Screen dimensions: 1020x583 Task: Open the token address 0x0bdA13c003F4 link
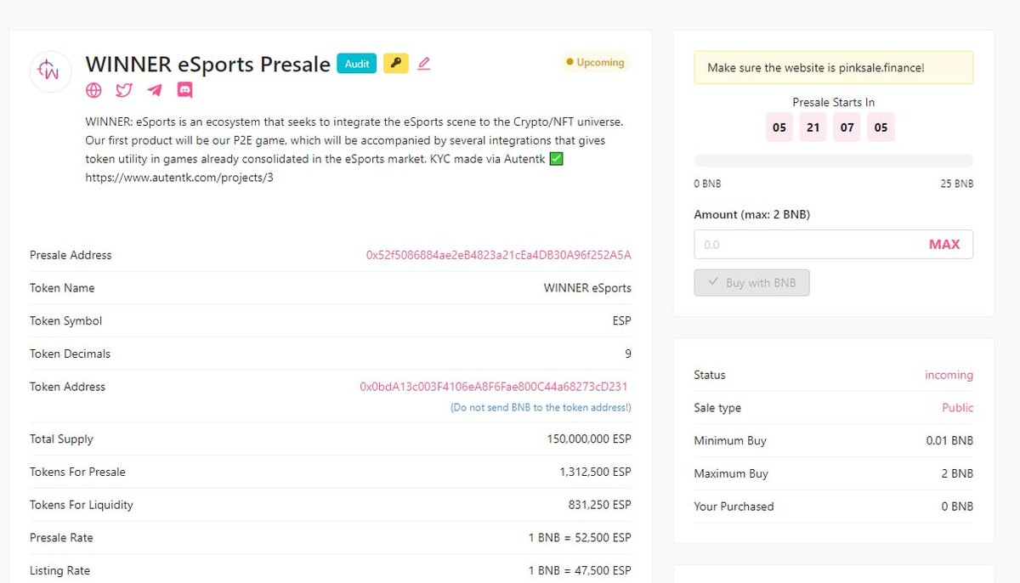click(x=494, y=387)
